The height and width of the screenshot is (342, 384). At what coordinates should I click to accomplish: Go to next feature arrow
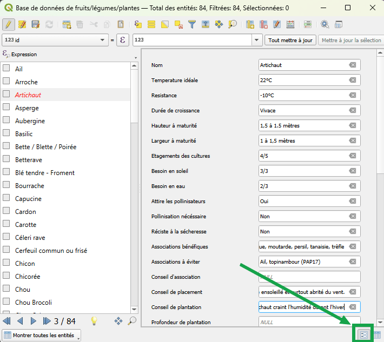tap(34, 321)
